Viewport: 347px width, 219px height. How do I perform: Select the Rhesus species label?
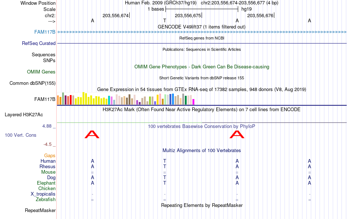47,166
